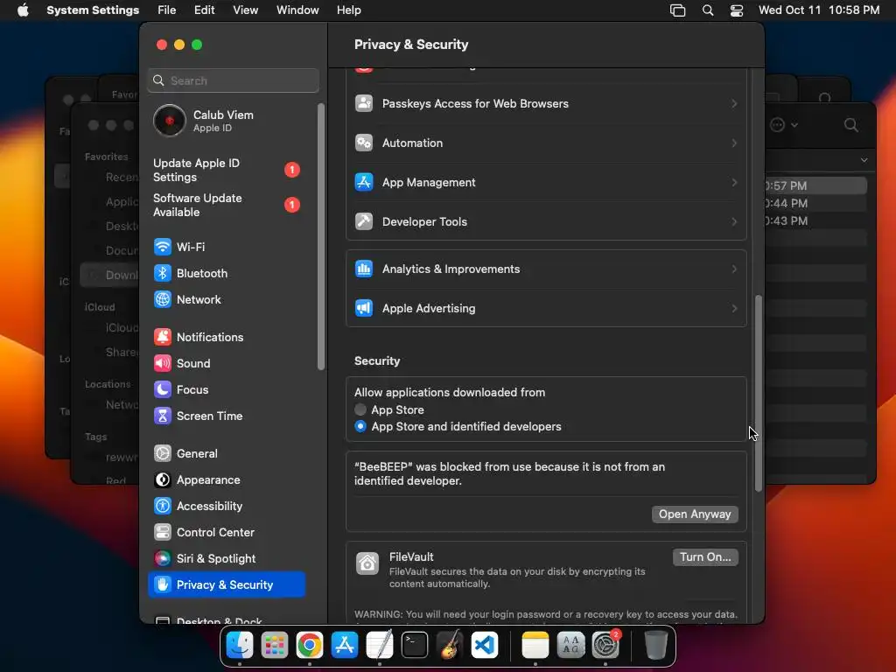Open Launchpad from the Dock
The width and height of the screenshot is (896, 672).
pos(274,645)
